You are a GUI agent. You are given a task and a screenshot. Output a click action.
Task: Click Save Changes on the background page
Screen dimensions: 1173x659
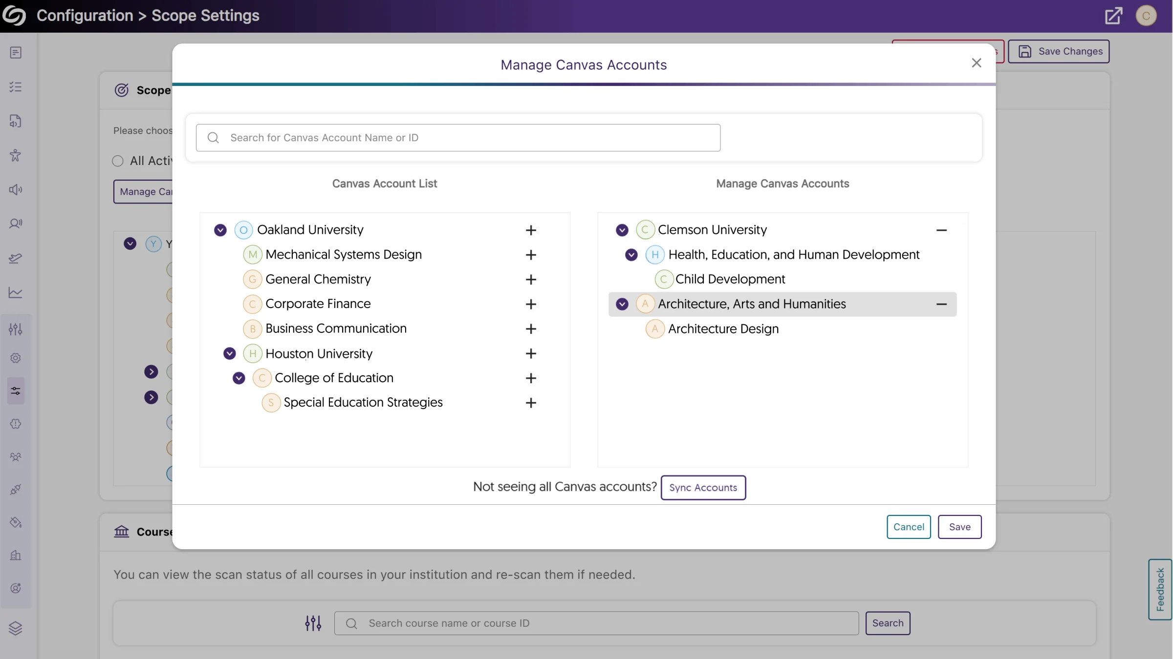1059,51
